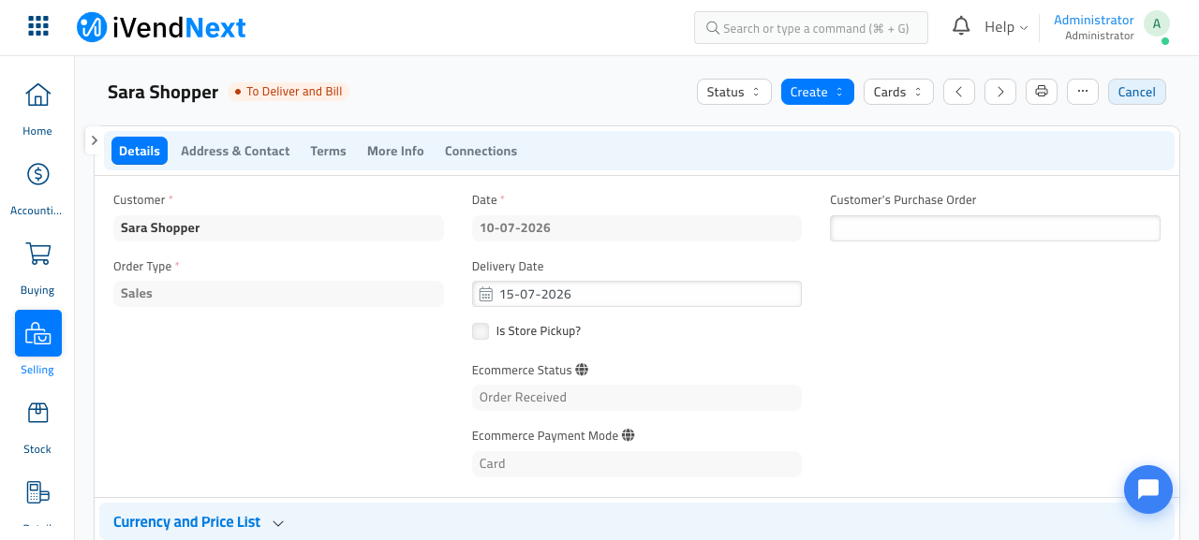This screenshot has height=540, width=1199.
Task: Open the Buying module
Action: coord(37,269)
